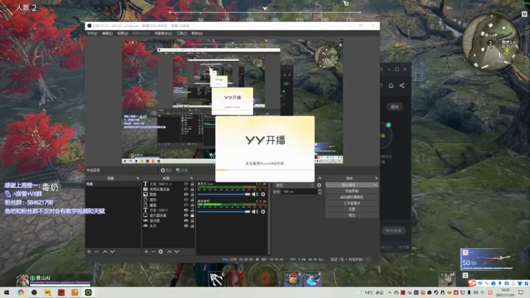Viewport: 530px width, 298px height.
Task: Click the 时长 300 ms duration field
Action: pos(299,191)
